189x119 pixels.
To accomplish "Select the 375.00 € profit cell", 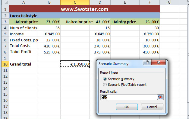I will pyautogui.click(x=100, y=52).
